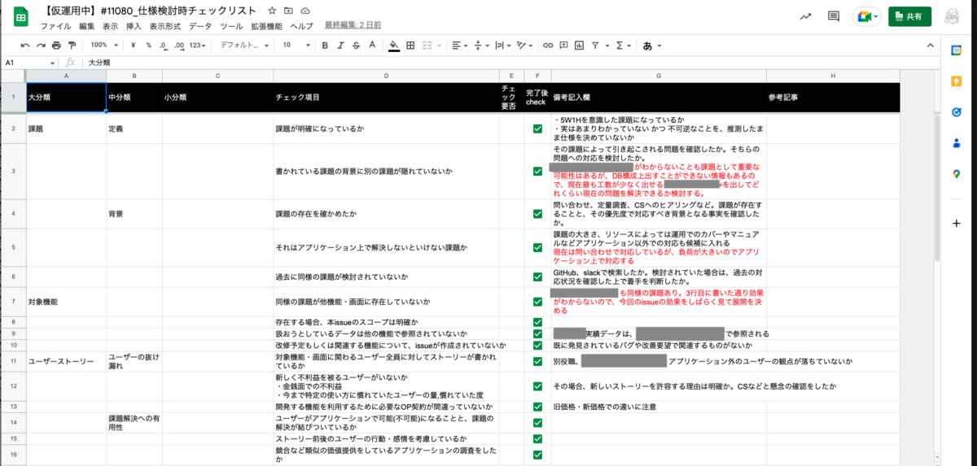Open horizontal align dropdown
This screenshot has height=466, width=977.
[459, 46]
